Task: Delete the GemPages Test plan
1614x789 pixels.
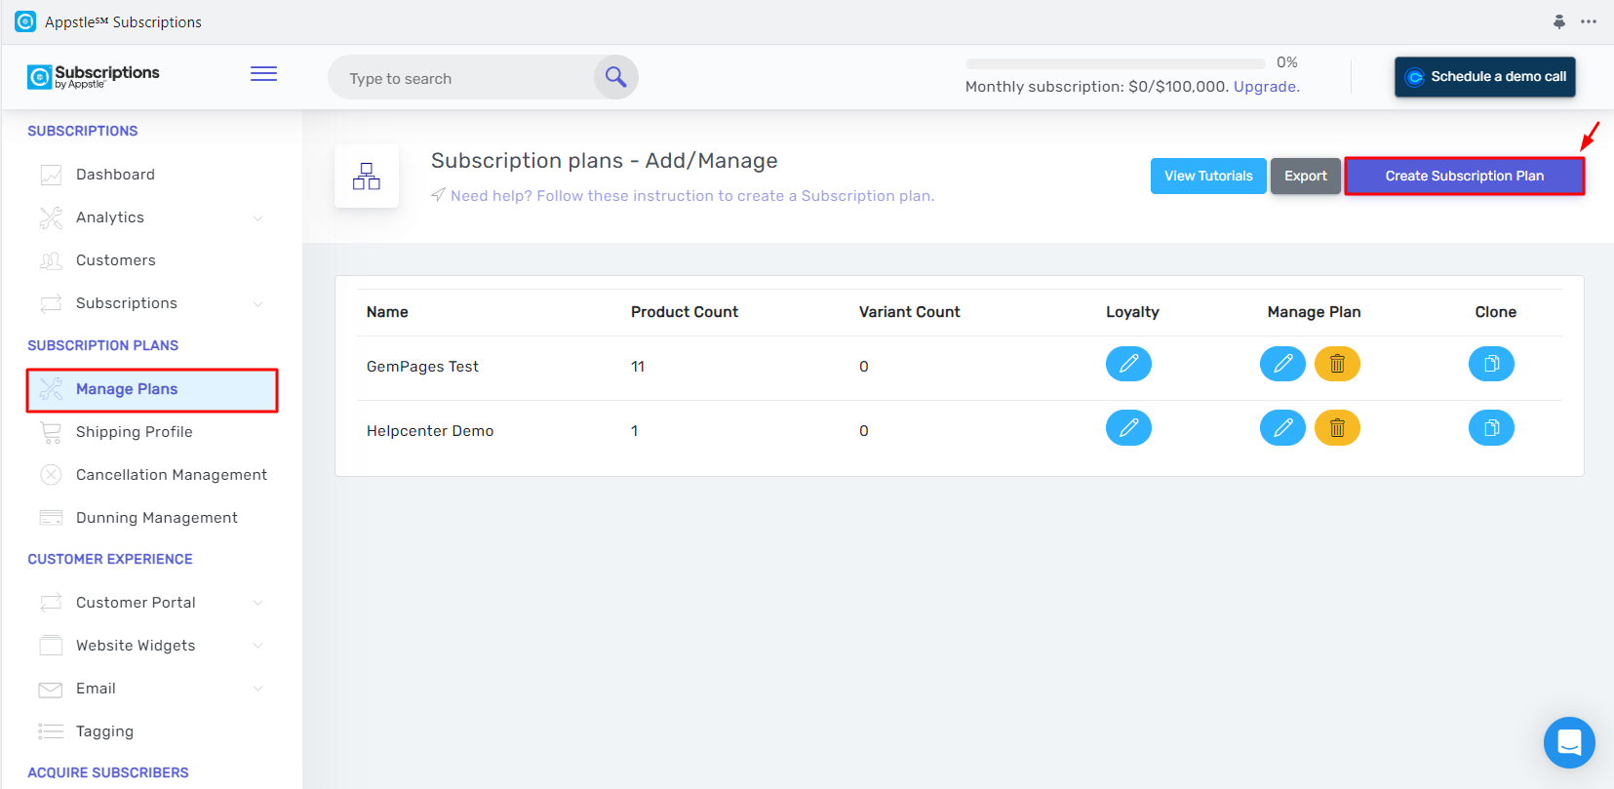Action: (x=1337, y=364)
